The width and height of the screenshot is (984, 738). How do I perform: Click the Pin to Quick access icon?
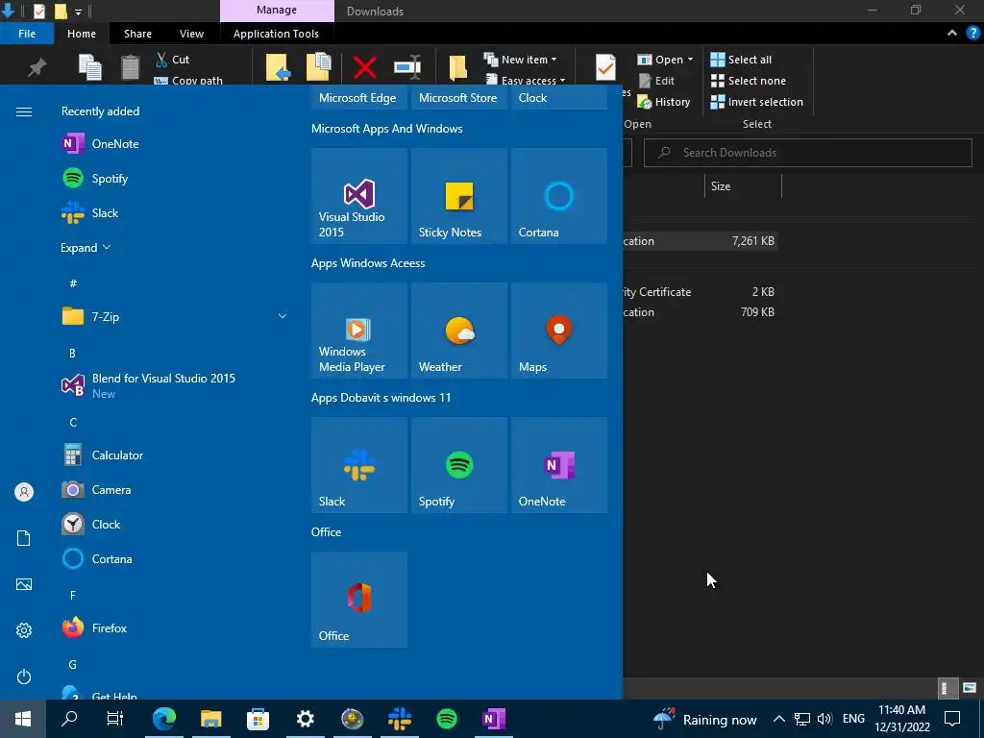tap(37, 67)
